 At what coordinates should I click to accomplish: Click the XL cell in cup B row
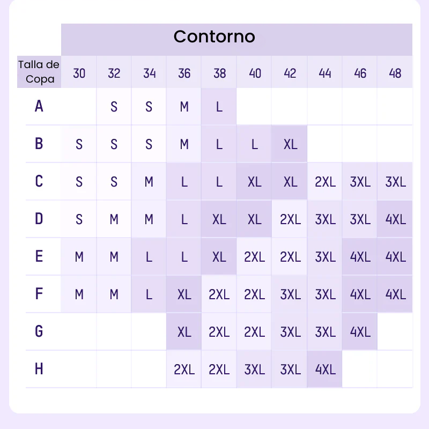290,144
